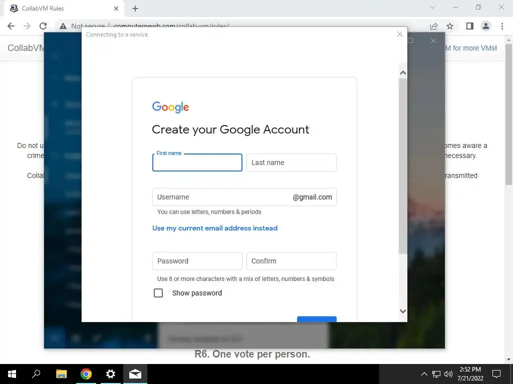Click the Username field

click(244, 197)
